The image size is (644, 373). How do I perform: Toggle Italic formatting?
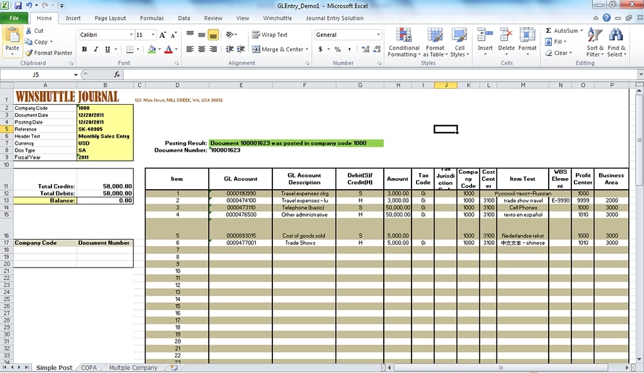tap(95, 50)
